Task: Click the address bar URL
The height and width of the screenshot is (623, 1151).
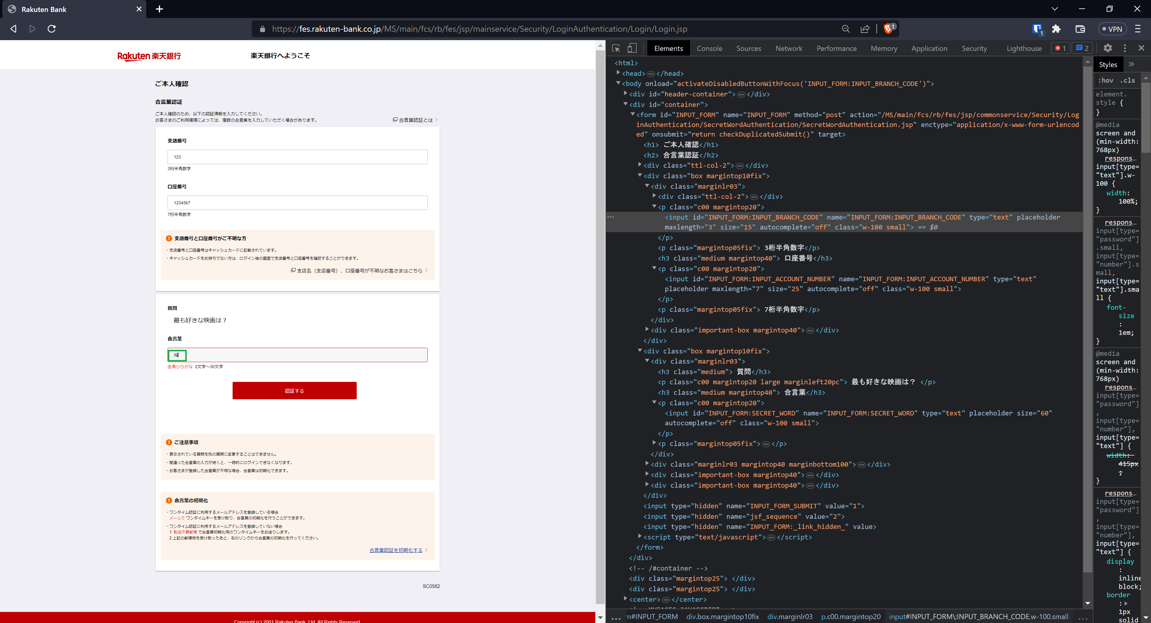Action: 480,29
